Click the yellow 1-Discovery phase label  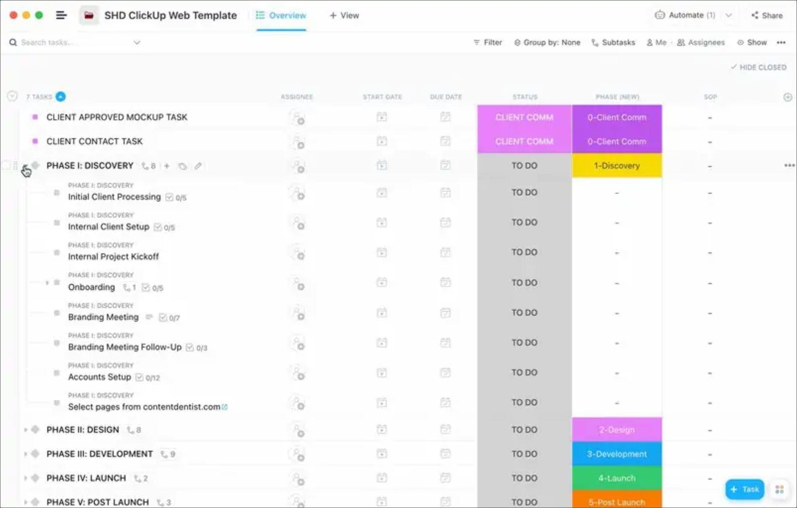616,165
